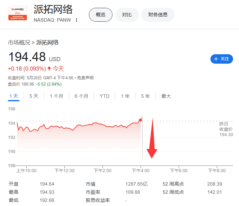This screenshot has height=206, width=239.
Task: Select the 1 天 chart range
Action: tap(14, 96)
